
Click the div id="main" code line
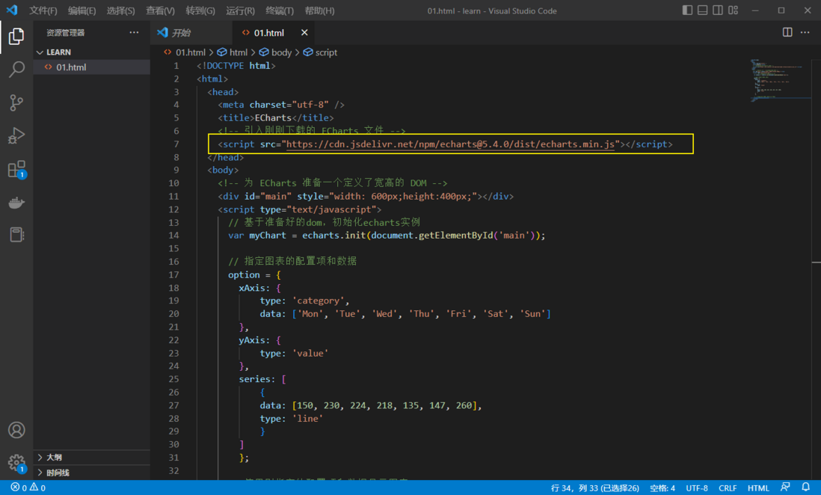(366, 197)
